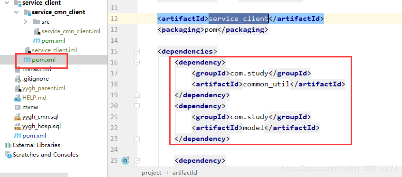Screen dimensions: 402x177
Task: Click the 'pom' packaging value
Action: coord(211,30)
